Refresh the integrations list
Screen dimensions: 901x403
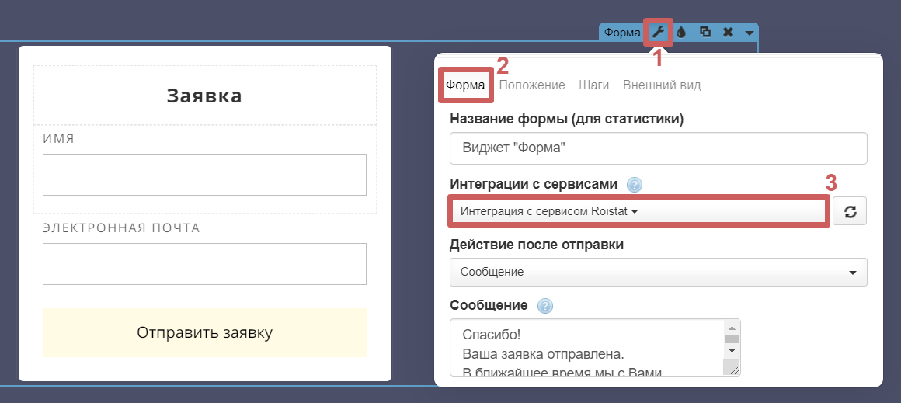[x=850, y=211]
